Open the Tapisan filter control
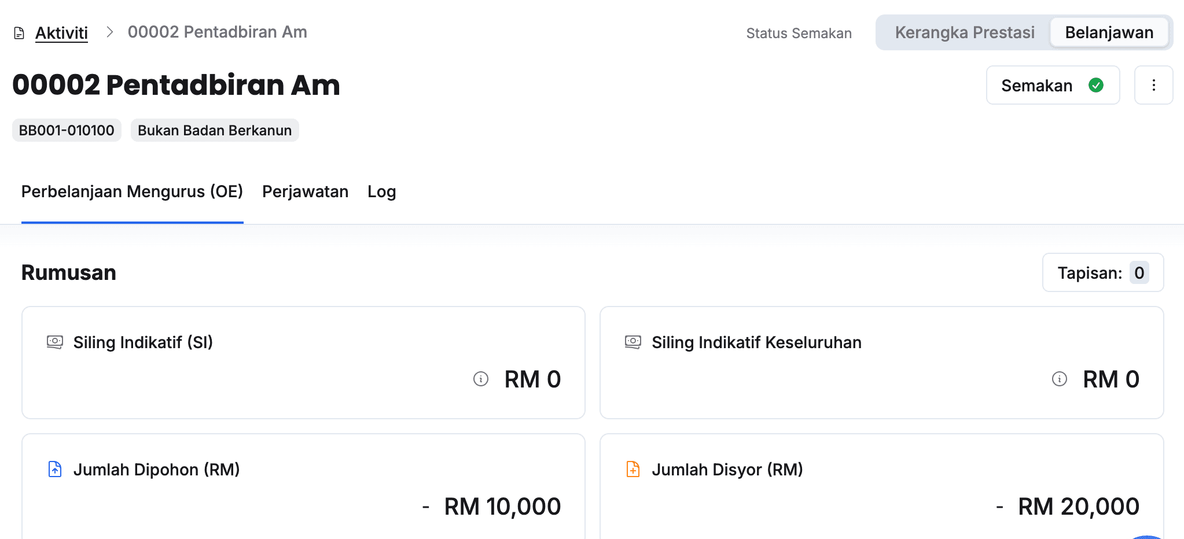 point(1102,273)
